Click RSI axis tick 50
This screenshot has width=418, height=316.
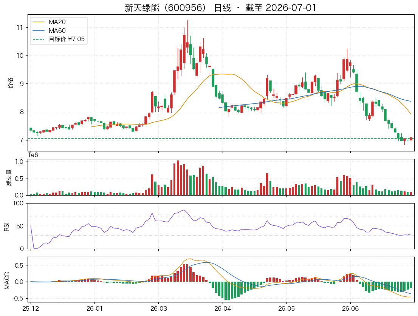point(20,226)
